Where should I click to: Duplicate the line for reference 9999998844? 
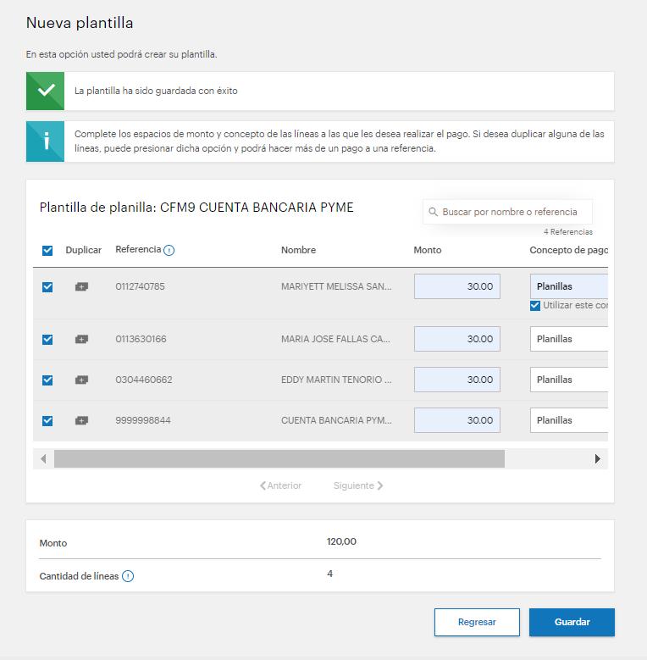coord(81,421)
